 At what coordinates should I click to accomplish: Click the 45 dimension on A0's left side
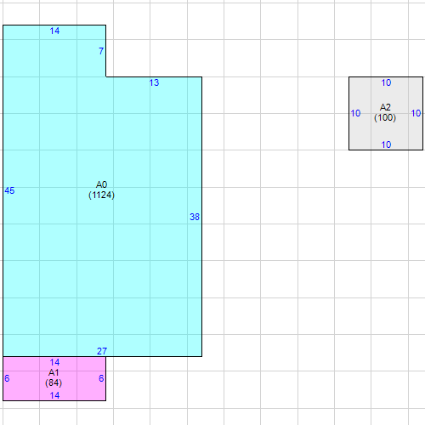pyautogui.click(x=9, y=190)
